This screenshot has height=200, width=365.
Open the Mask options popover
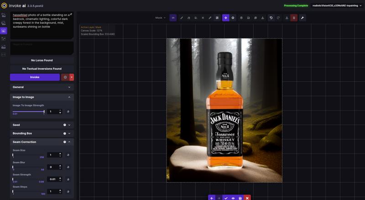(173, 18)
